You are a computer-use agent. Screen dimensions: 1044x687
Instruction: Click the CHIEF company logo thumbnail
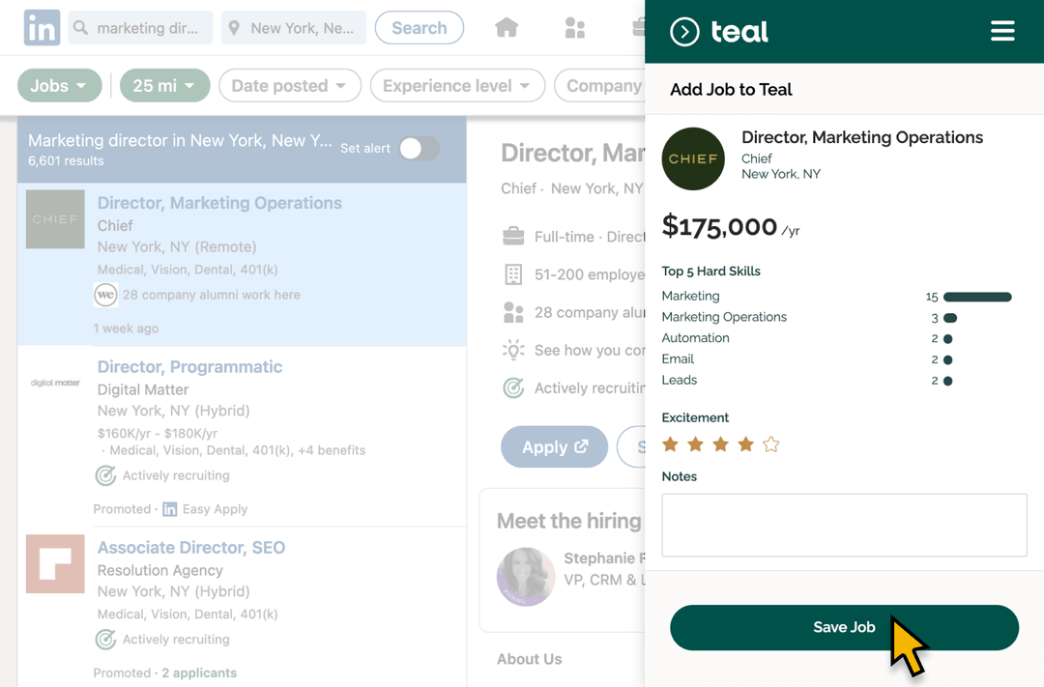click(55, 219)
